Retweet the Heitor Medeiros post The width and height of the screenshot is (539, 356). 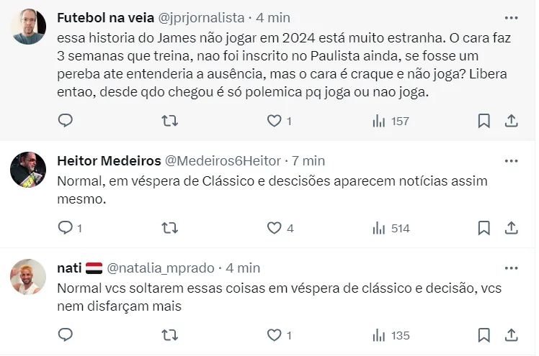coord(169,228)
